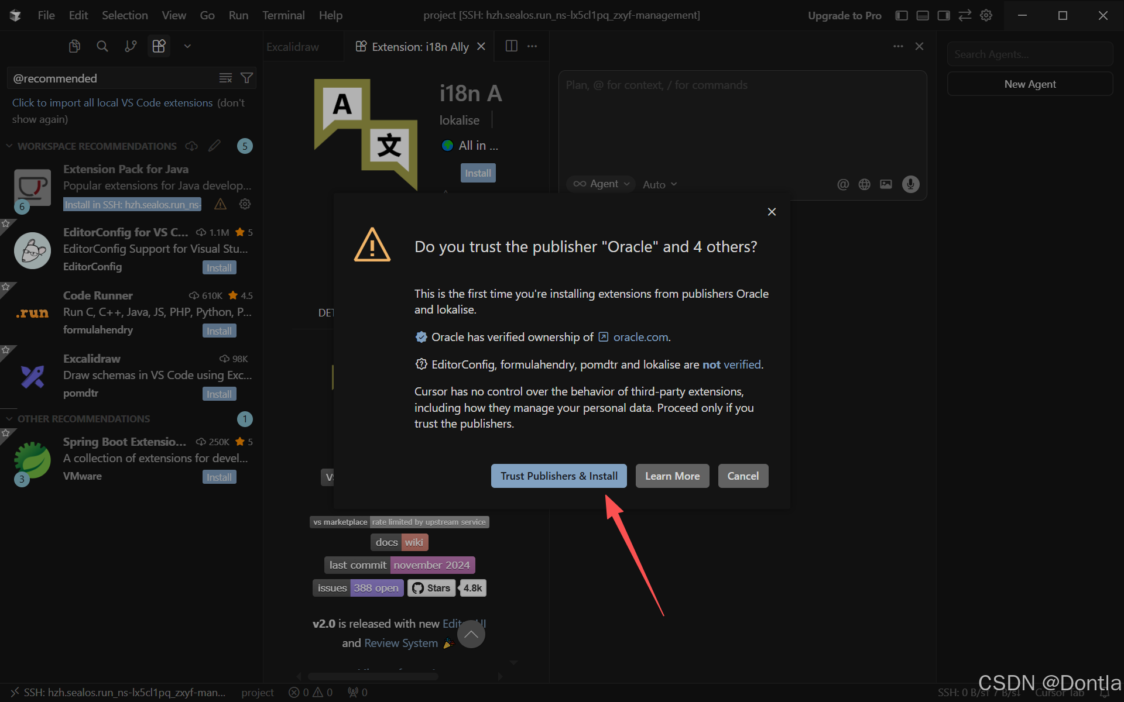Click the globe web search icon in chat

click(x=864, y=184)
